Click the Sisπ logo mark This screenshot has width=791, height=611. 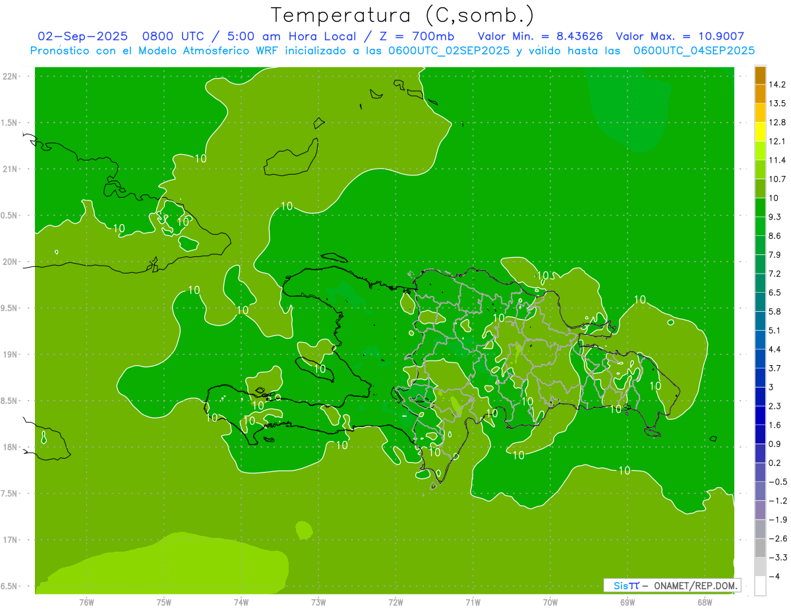(626, 585)
